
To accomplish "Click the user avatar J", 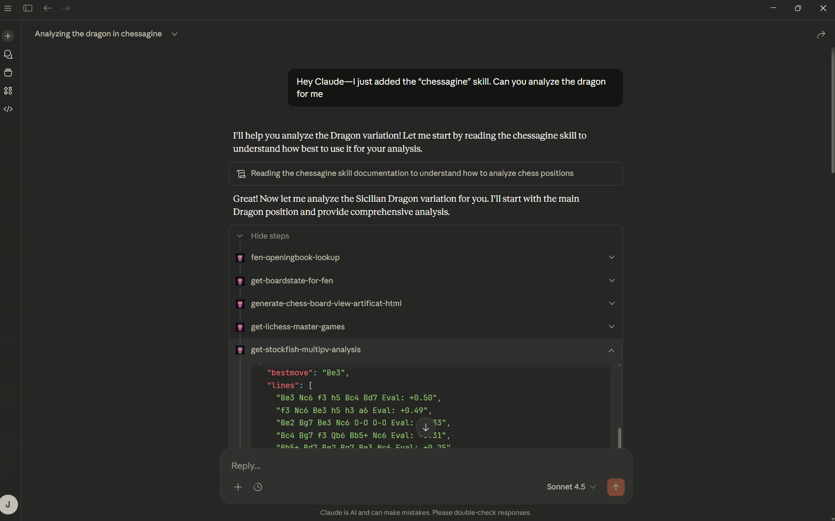I will [8, 504].
